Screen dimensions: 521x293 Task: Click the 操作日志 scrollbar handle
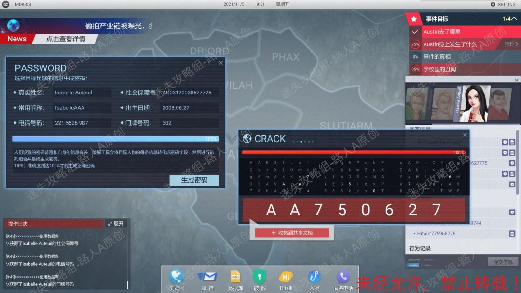(x=127, y=285)
